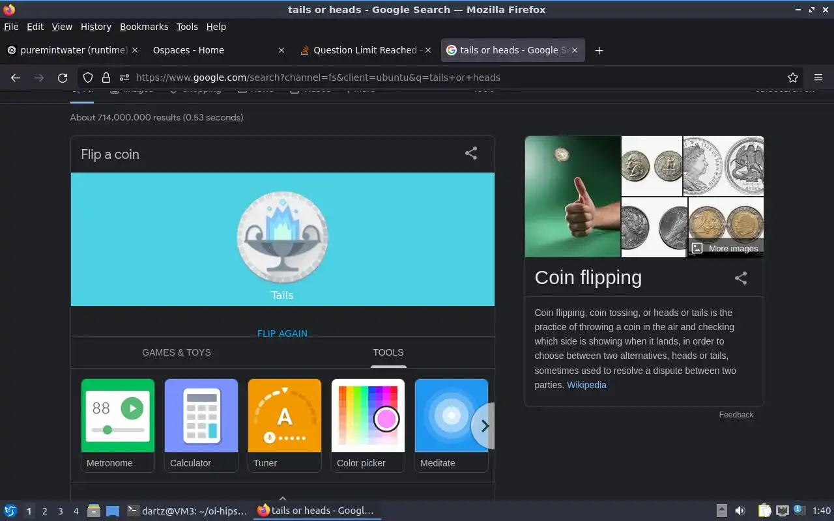Open the Bookmarks menu
The image size is (834, 521).
[144, 27]
